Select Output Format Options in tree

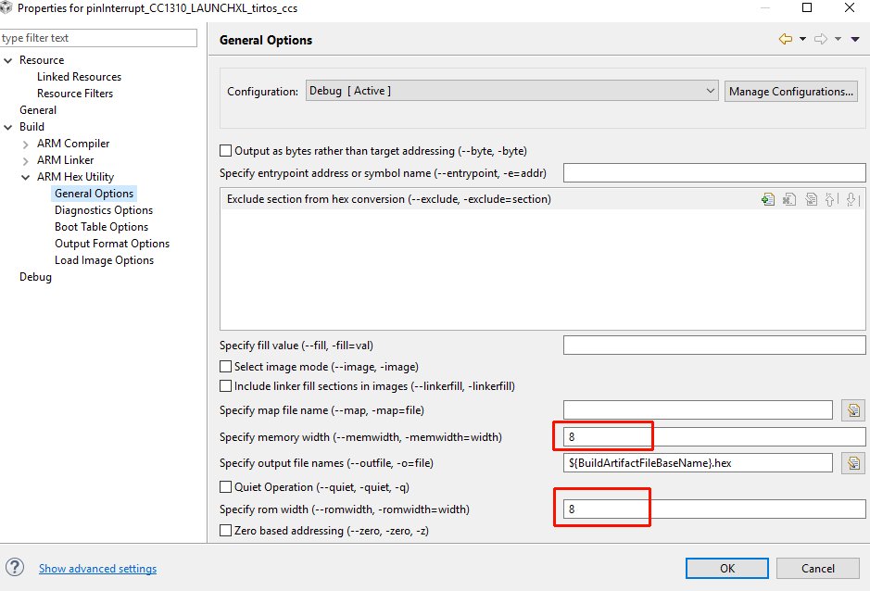tap(112, 244)
